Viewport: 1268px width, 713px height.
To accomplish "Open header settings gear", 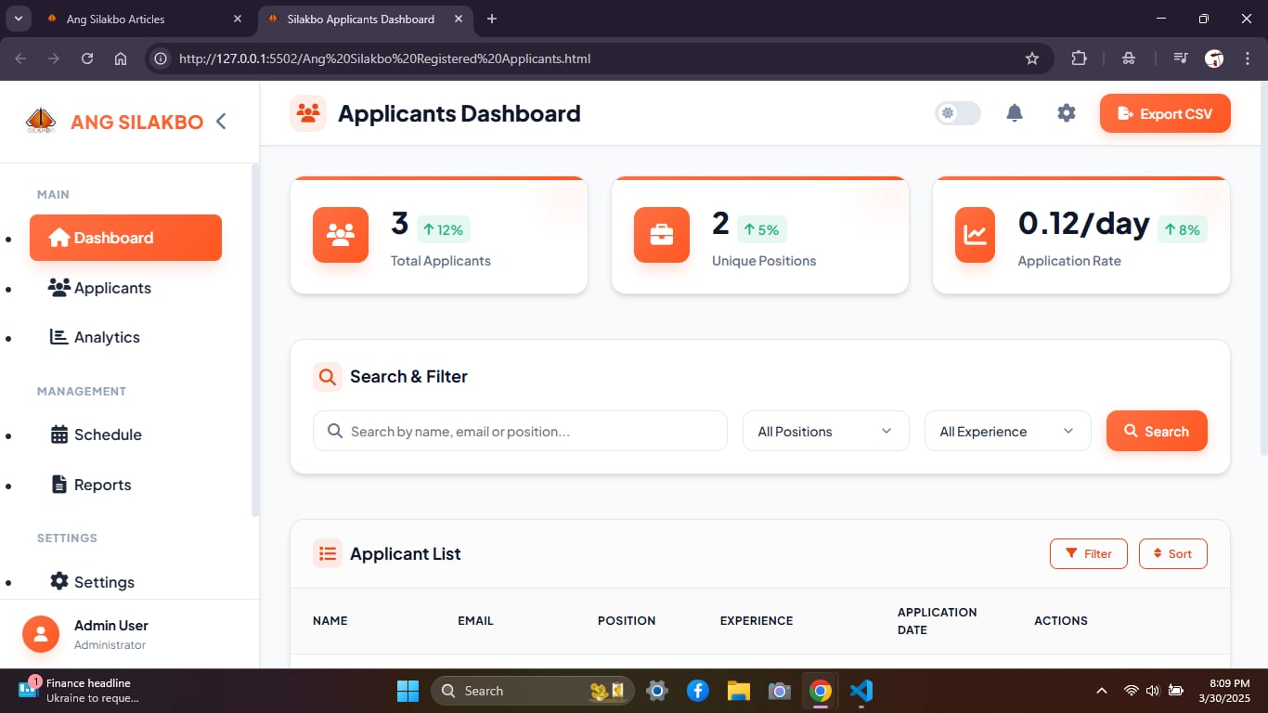I will point(1067,113).
